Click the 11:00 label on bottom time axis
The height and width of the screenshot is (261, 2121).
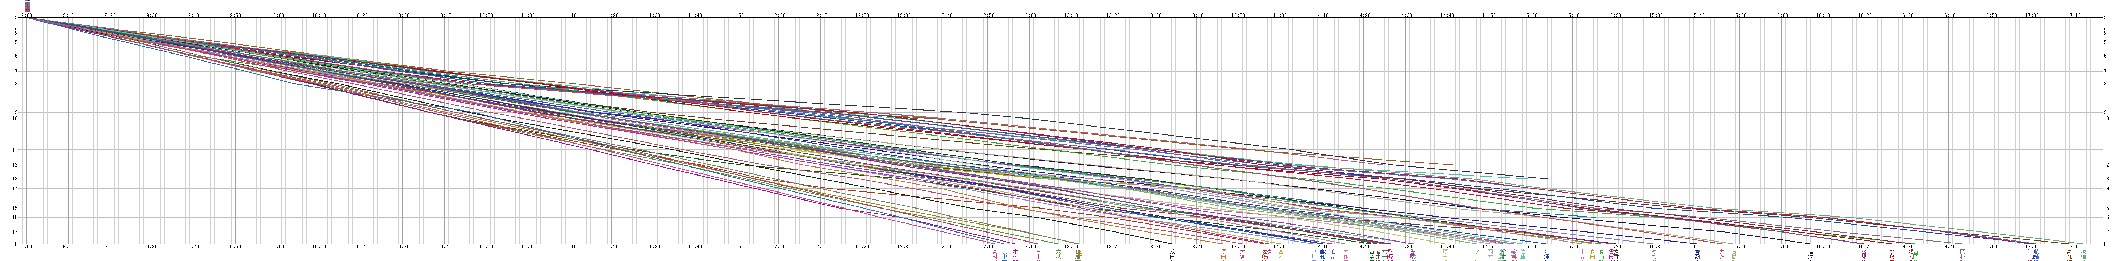529,246
